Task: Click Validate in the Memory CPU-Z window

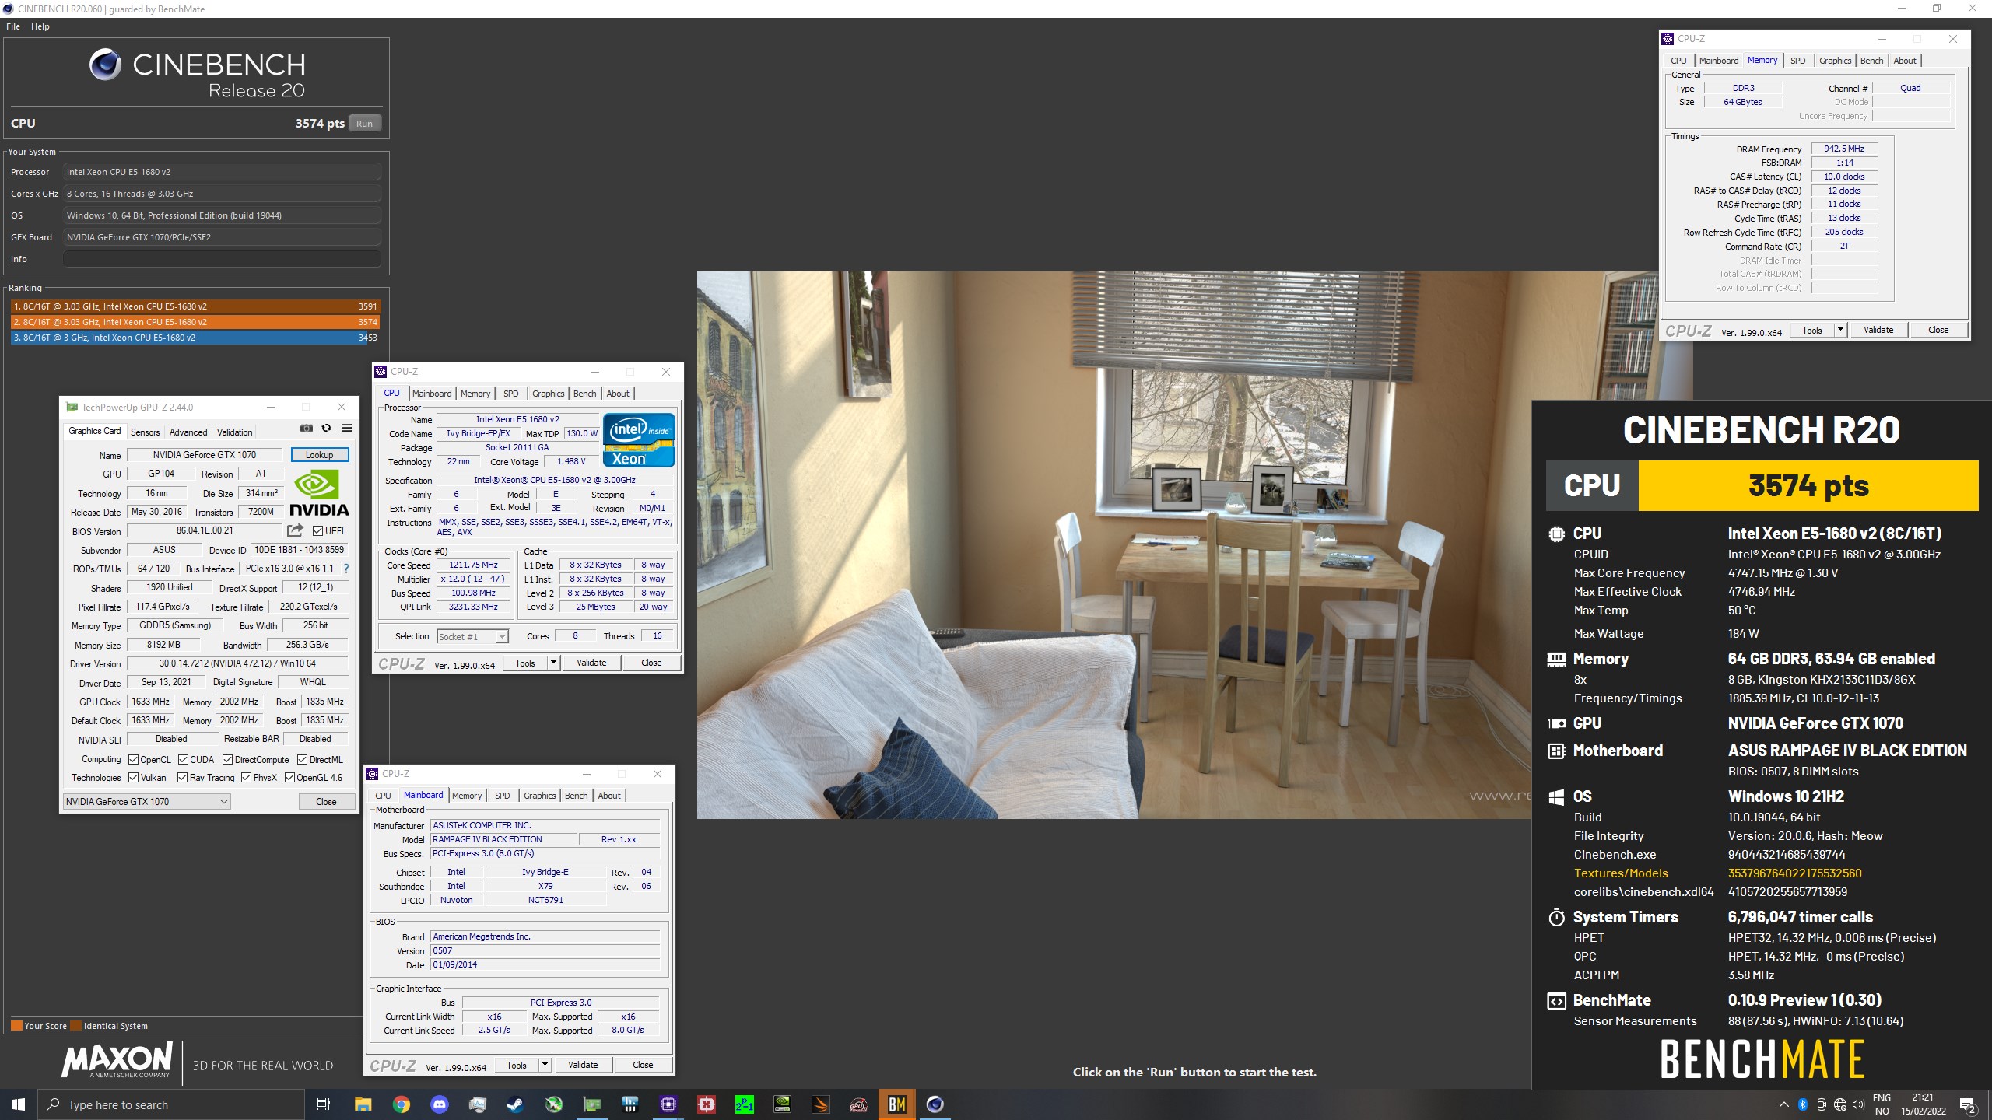Action: point(1878,330)
